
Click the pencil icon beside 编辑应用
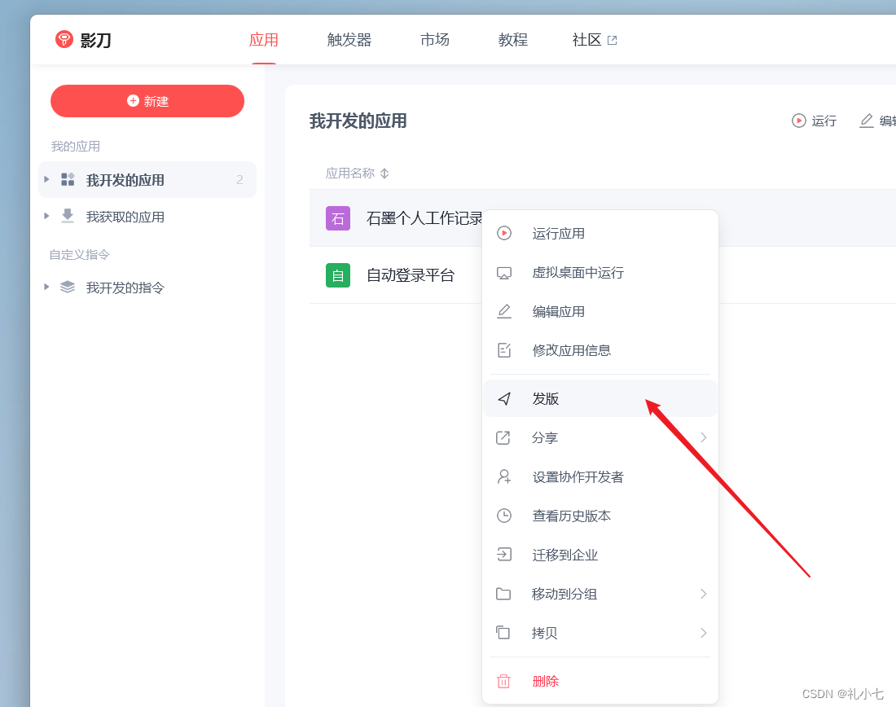pyautogui.click(x=504, y=311)
